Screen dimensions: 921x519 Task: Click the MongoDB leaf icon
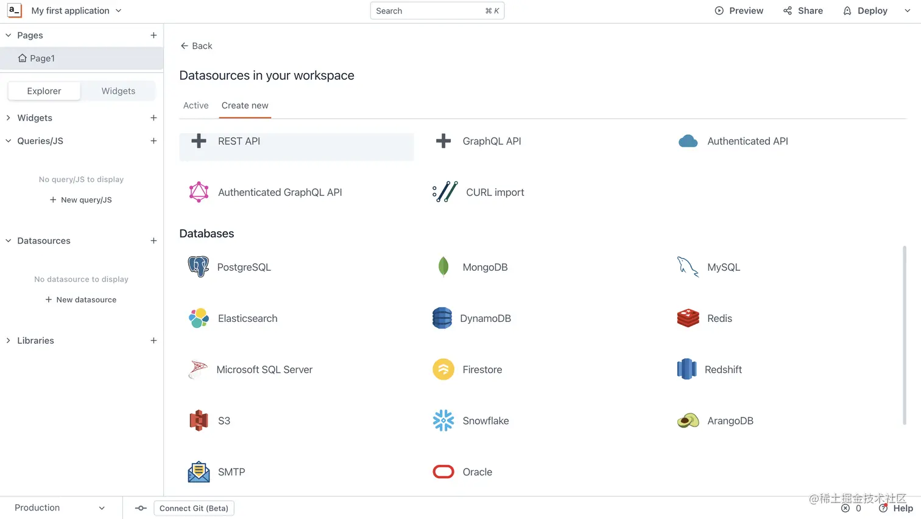point(443,266)
